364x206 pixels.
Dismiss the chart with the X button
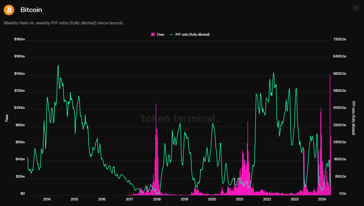click(x=356, y=8)
